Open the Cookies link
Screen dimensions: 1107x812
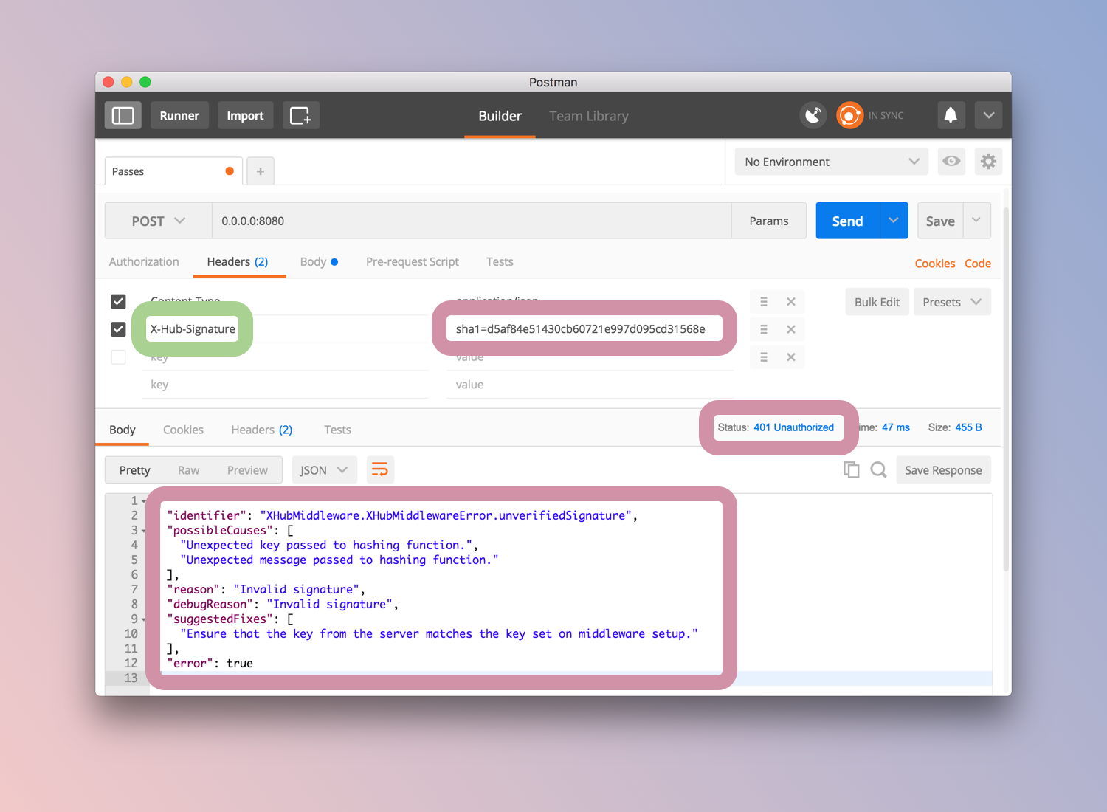coord(935,264)
